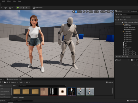Select the orange ring texture thumbnail
138x103 pixels.
[x=62, y=92]
